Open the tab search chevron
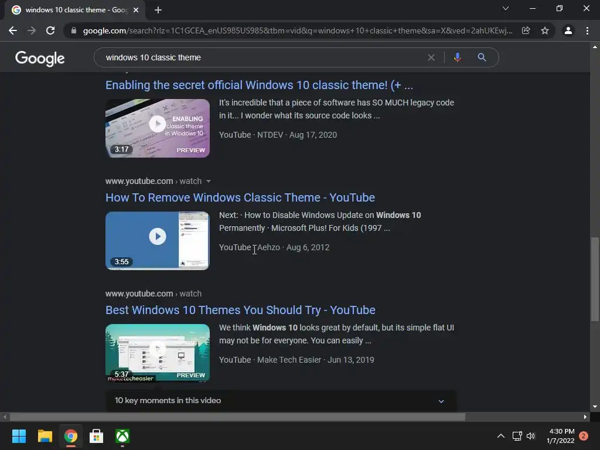 click(x=506, y=8)
